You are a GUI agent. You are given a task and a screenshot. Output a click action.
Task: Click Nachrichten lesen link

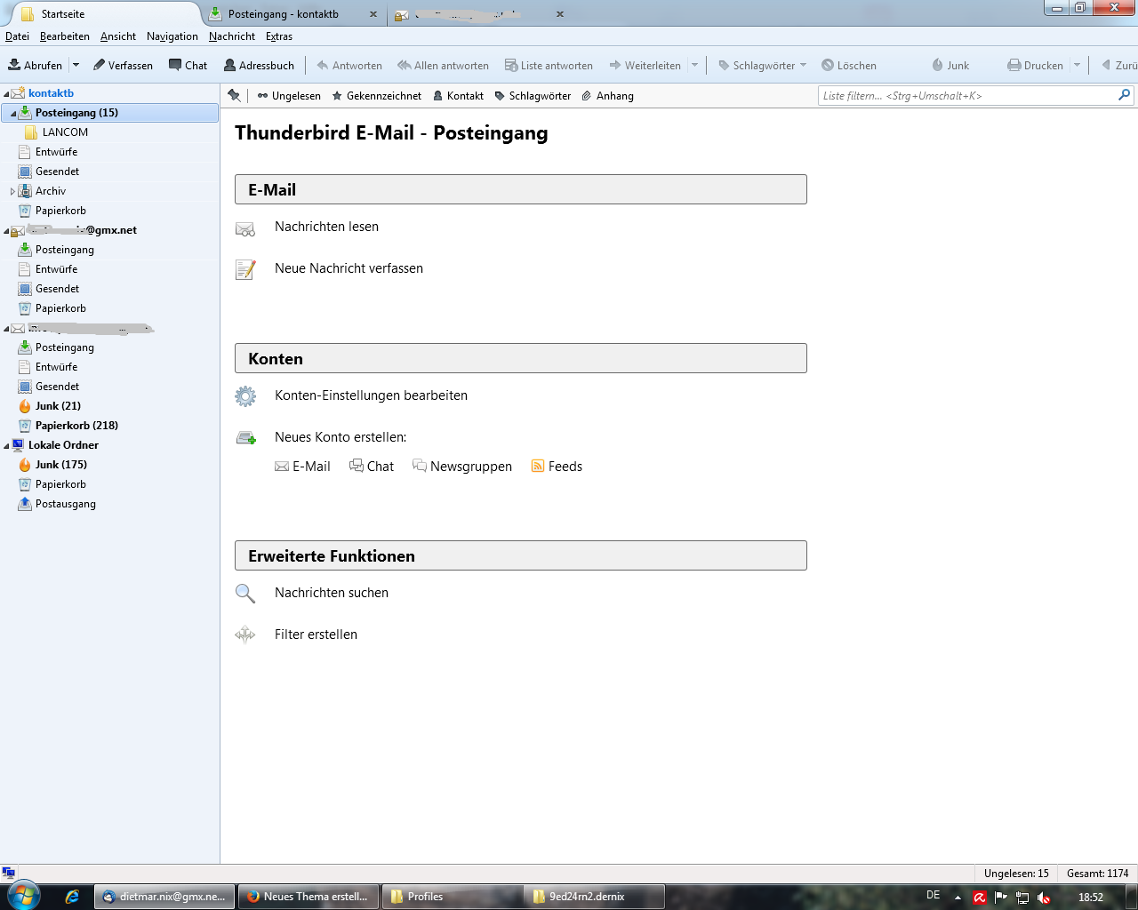coord(326,227)
